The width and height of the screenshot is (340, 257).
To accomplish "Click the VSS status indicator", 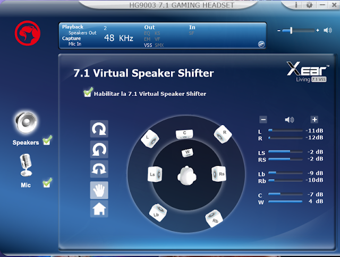I will [148, 45].
